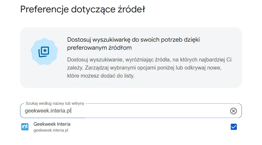Uncheck the Geekweek Interia source checkbox
This screenshot has width=262, height=145.
234,127
